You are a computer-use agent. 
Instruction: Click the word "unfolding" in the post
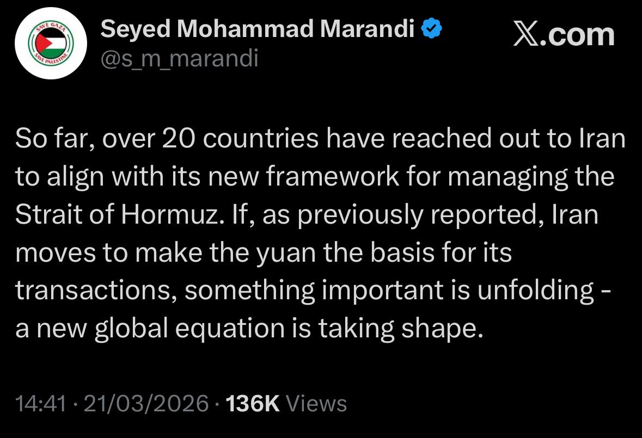coord(536,291)
